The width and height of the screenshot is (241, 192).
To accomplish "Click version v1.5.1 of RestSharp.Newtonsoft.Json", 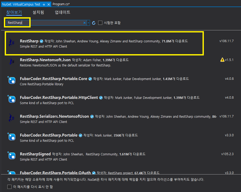I will [229, 60].
